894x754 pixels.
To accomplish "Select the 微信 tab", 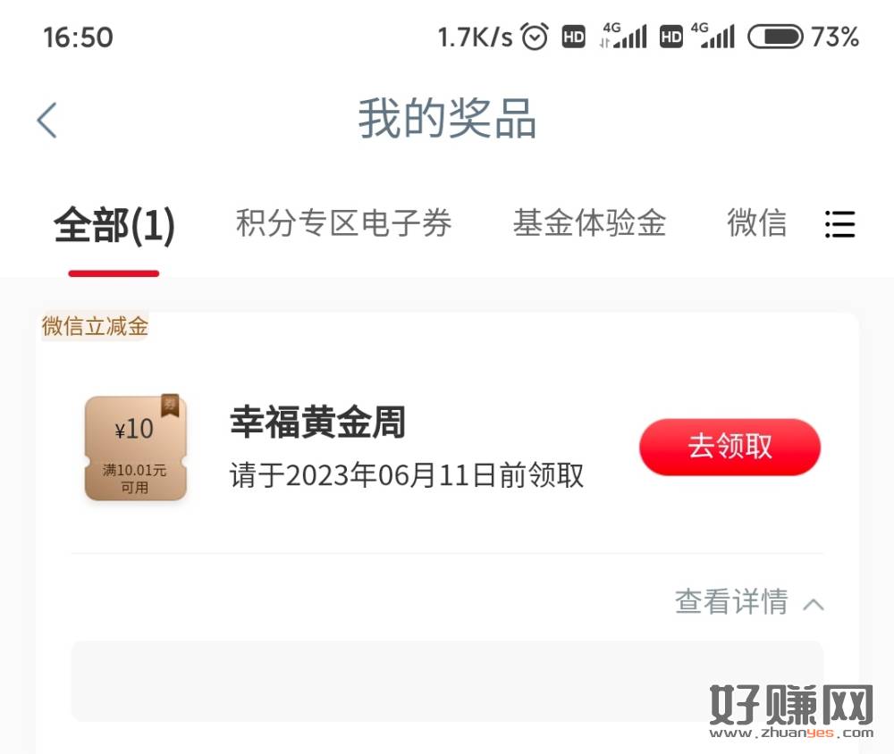I will click(x=756, y=222).
